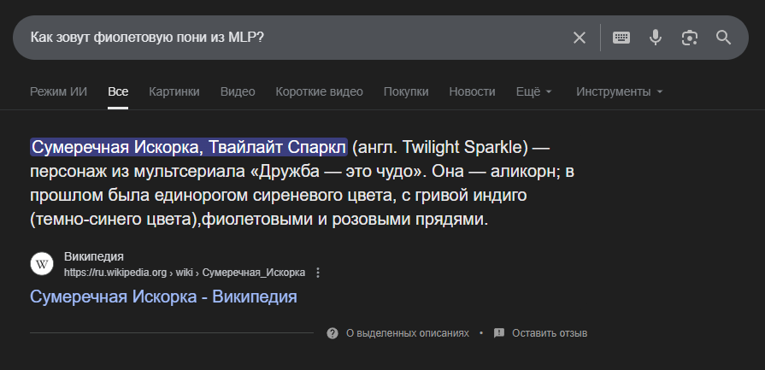Switch to Видео tab

tap(238, 91)
